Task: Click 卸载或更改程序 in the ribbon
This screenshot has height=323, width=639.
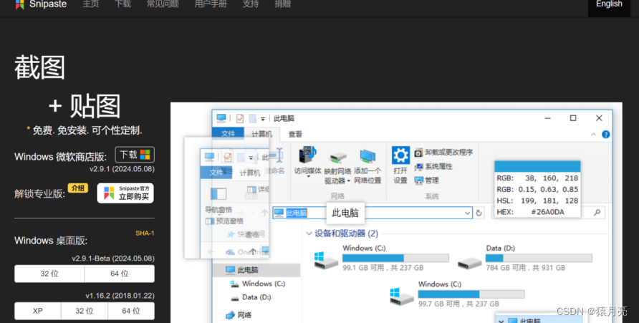Action: tap(444, 153)
